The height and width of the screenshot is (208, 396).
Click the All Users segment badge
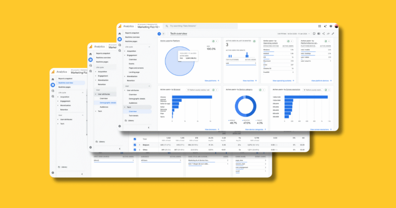[x=159, y=34]
